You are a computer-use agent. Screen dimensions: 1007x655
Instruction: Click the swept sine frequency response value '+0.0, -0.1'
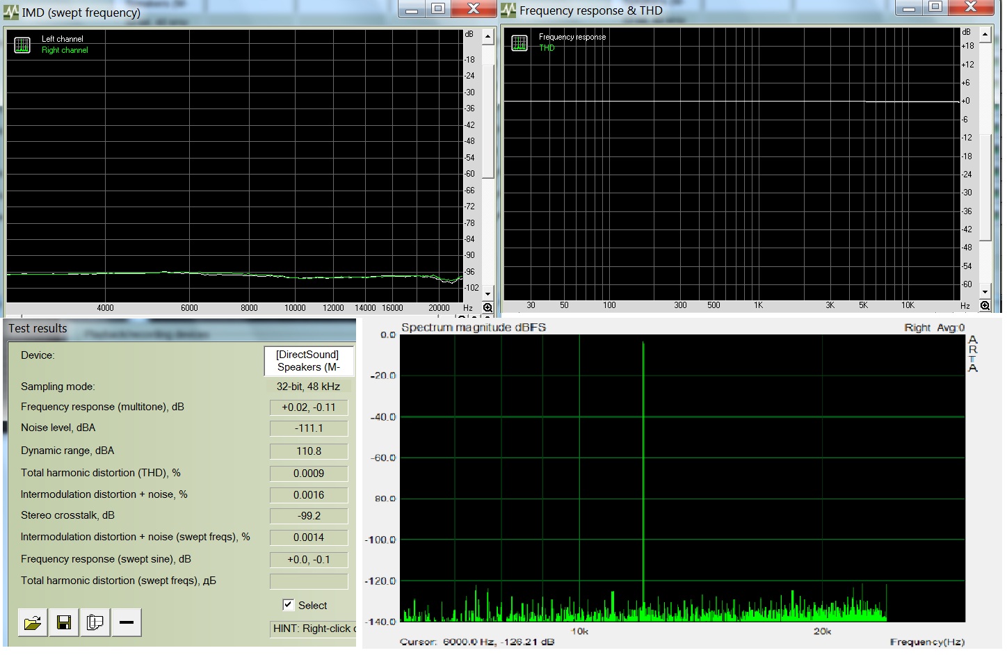coord(309,560)
